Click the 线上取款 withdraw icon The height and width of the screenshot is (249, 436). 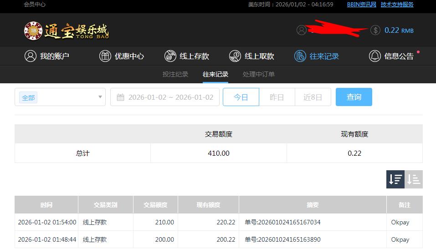tap(235, 56)
